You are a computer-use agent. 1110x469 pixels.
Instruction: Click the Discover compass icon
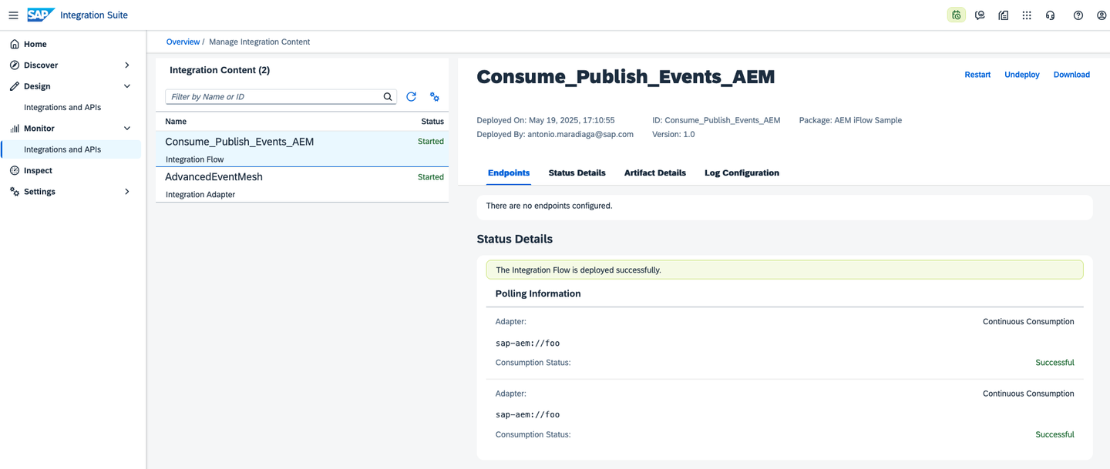[x=15, y=65]
